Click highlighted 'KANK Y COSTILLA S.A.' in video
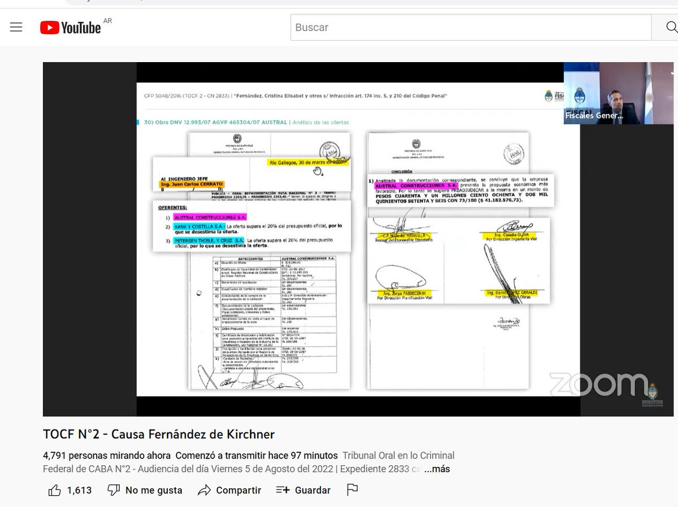Screen dimensions: 678x507 coord(199,226)
